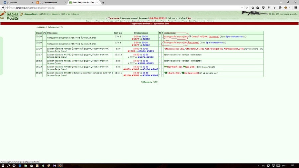299x168 pixels.
Task: Open syndicate #1378 link
Action: [x=131, y=51]
